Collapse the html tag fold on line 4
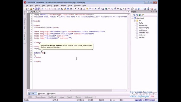 click(x=33, y=21)
